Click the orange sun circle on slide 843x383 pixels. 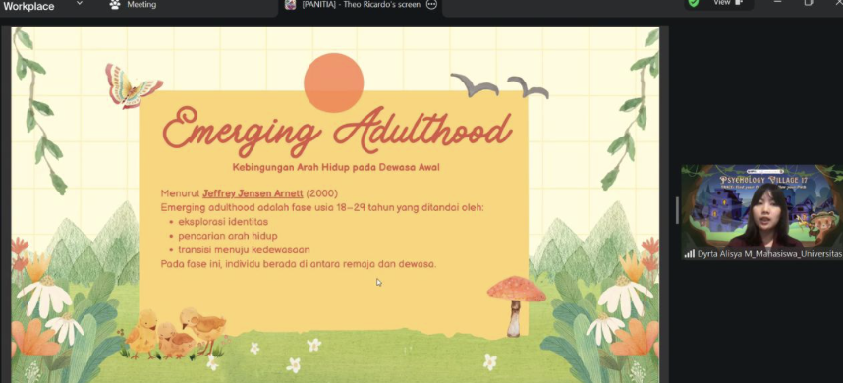tap(334, 82)
